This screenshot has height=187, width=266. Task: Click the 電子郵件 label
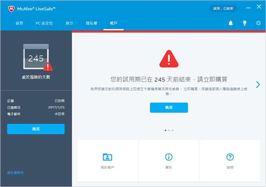pos(14,114)
